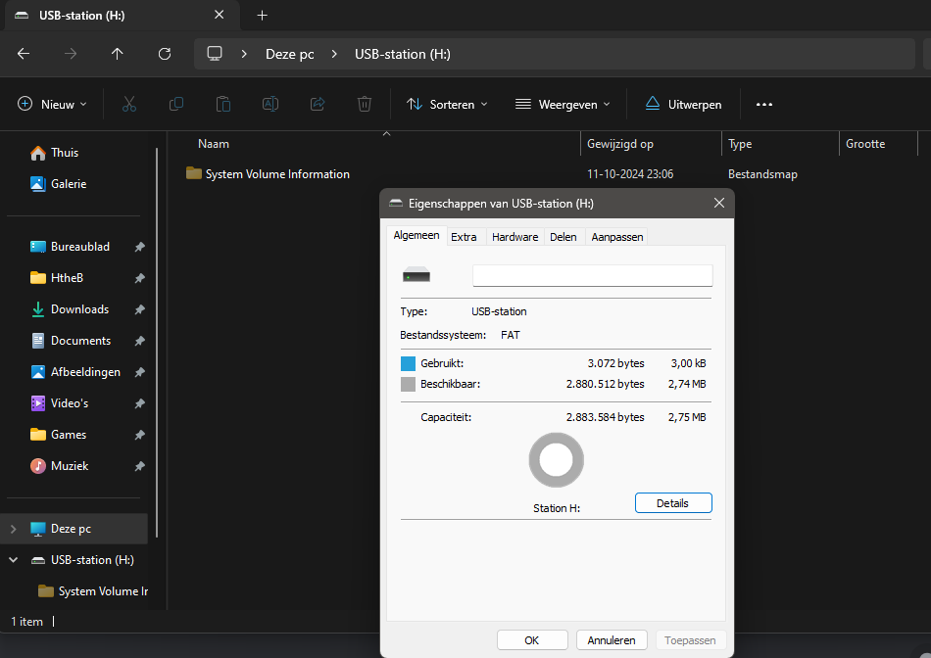Click the Share icon in toolbar
Screen dimensions: 931x658
tap(318, 105)
